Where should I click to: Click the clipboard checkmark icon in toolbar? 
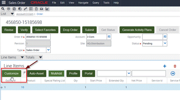coord(14,9)
